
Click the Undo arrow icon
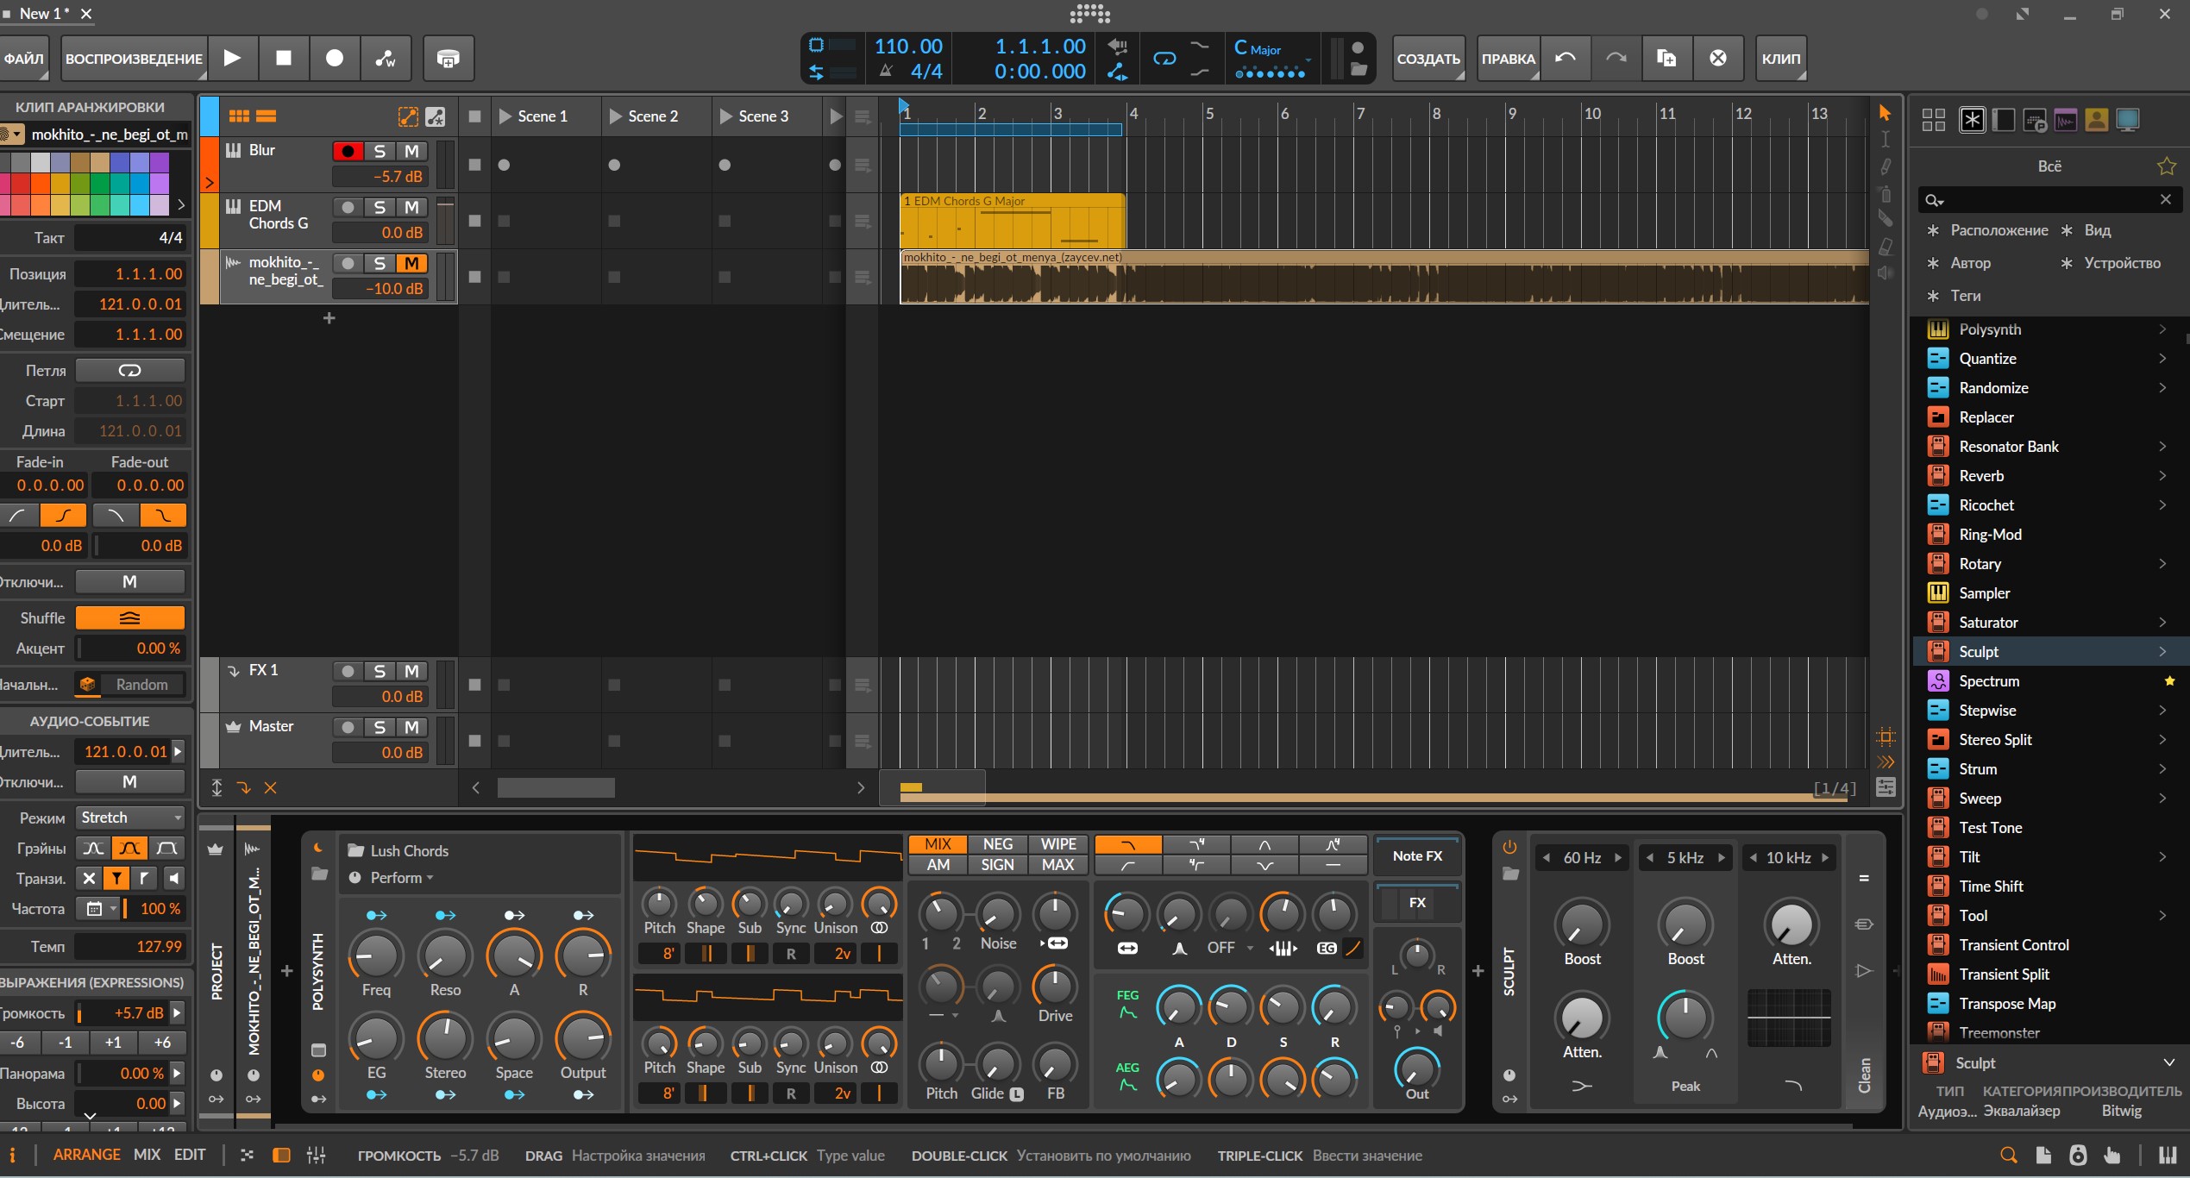[x=1566, y=58]
